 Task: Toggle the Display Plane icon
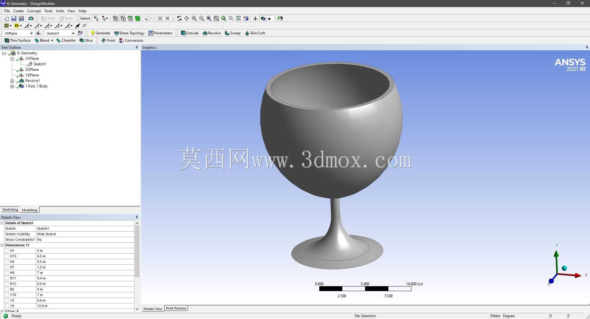255,18
